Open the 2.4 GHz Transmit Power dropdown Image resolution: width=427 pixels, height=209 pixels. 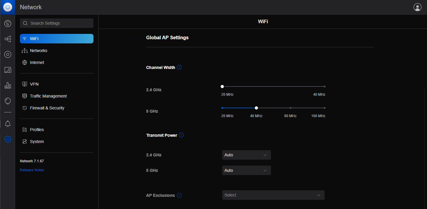[x=246, y=155]
